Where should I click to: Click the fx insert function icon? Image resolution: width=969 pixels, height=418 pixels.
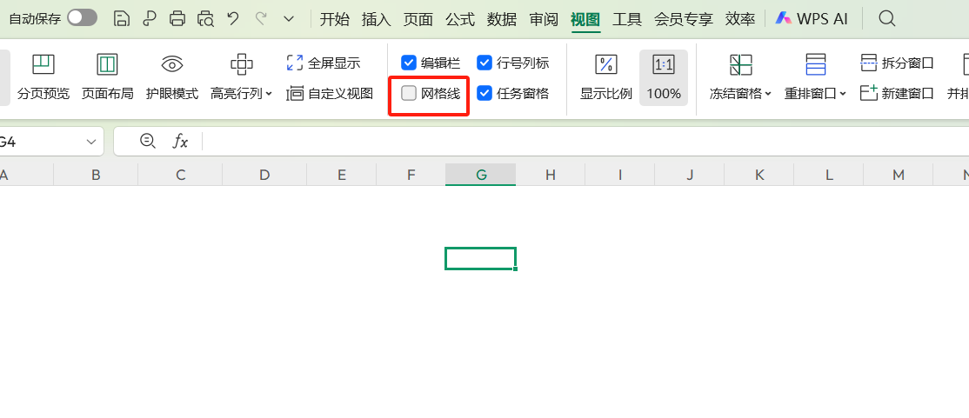pos(180,142)
